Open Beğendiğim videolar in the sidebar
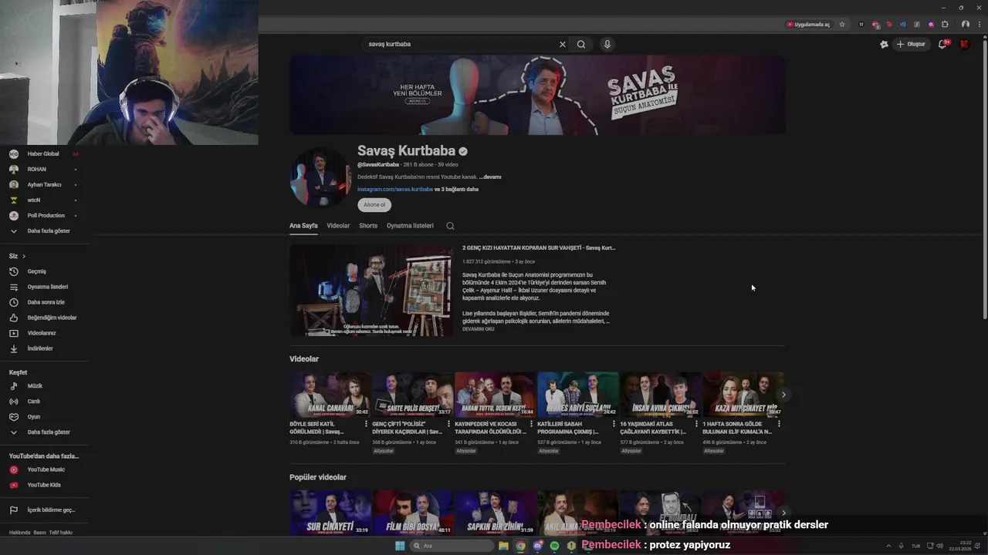 43,318
